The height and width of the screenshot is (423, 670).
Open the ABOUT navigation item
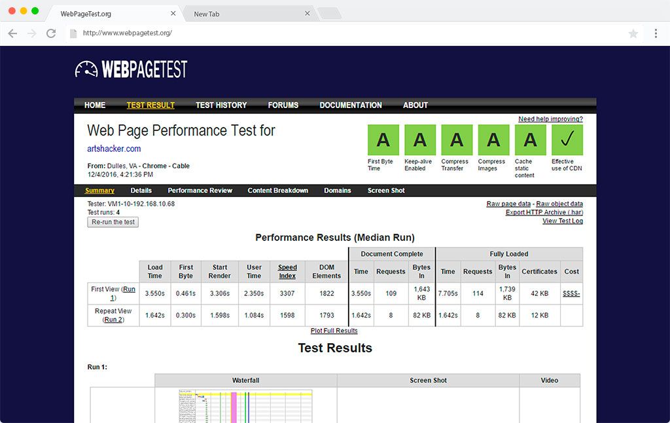point(415,105)
